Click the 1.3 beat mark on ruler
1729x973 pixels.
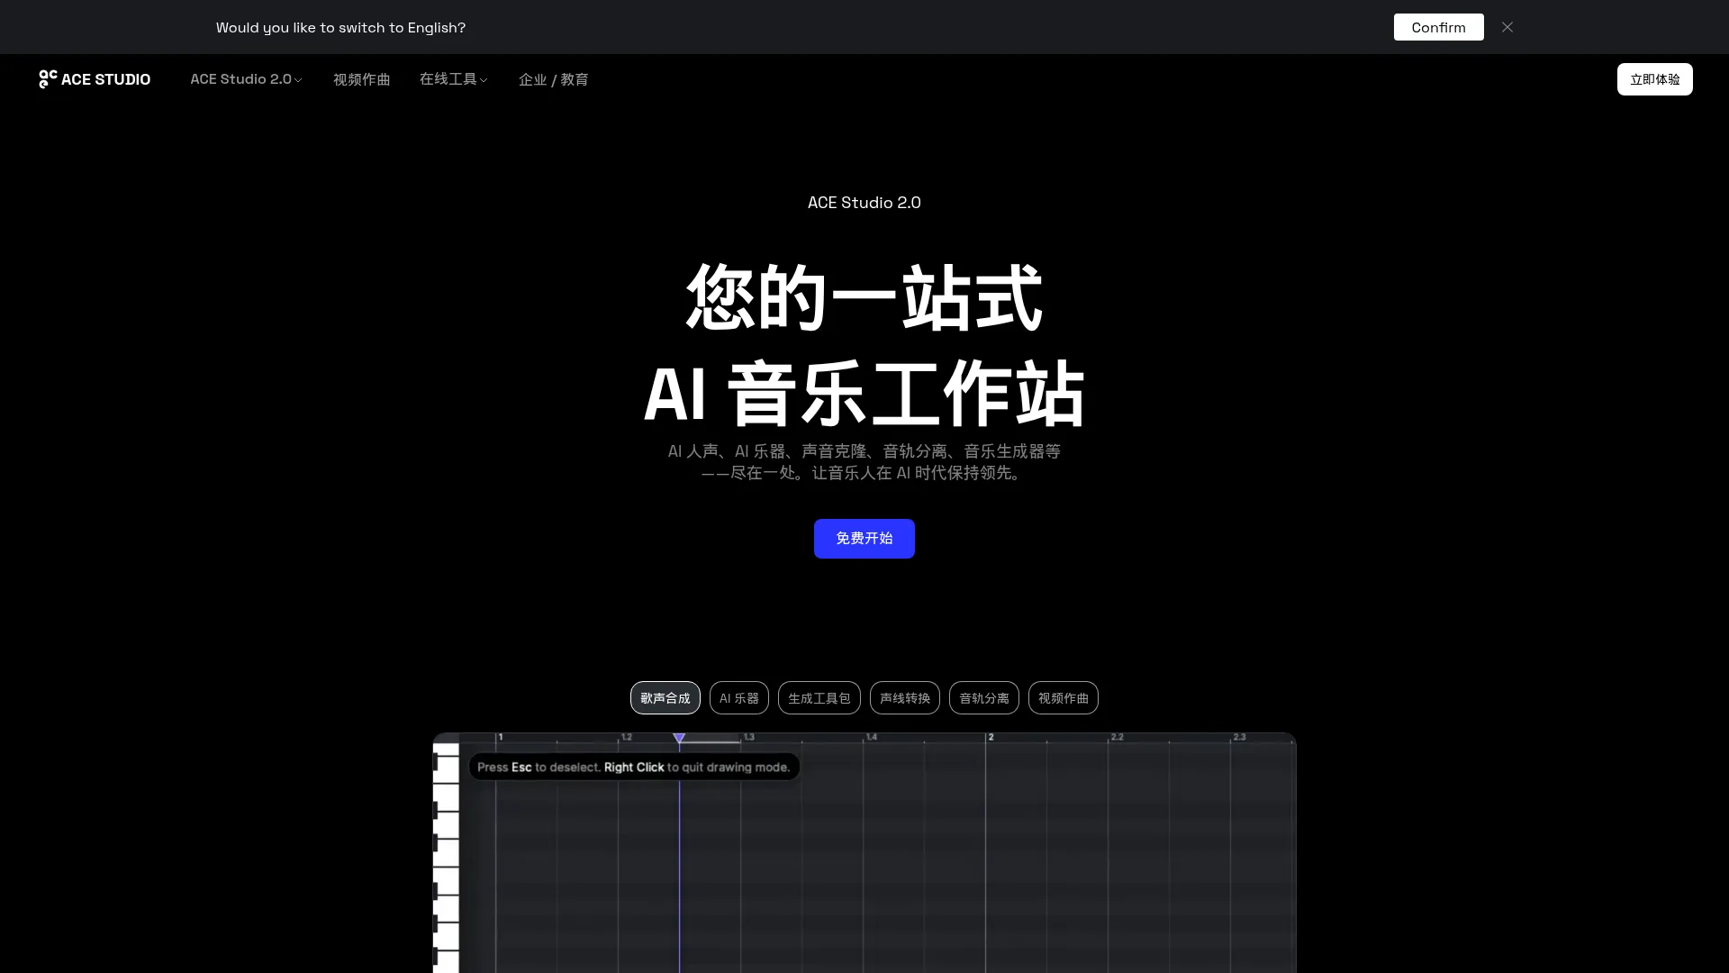coord(749,737)
